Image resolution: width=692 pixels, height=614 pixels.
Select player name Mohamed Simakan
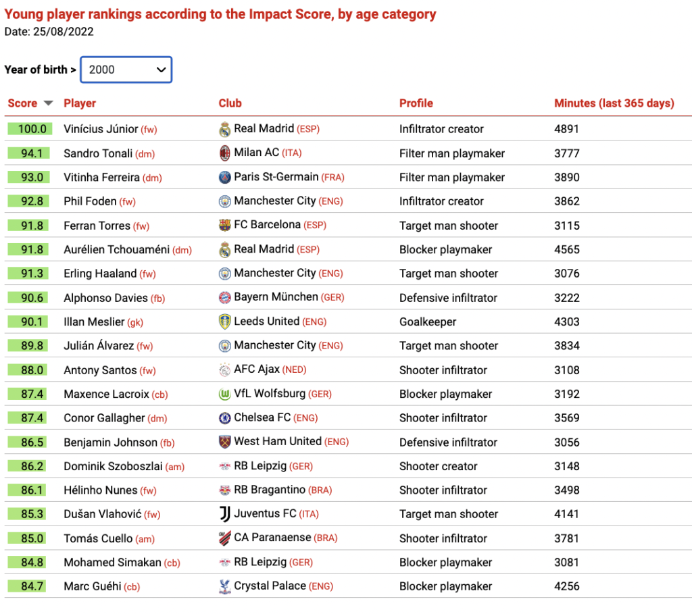point(113,563)
